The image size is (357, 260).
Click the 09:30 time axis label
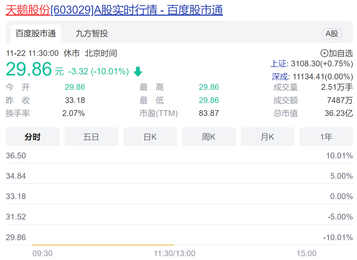[43, 253]
